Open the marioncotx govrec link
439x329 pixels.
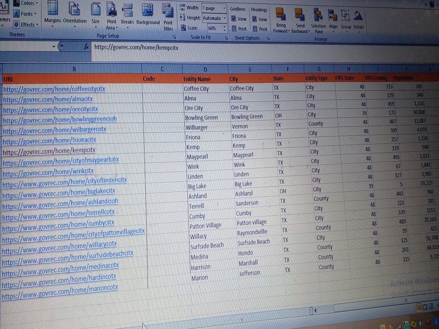click(60, 292)
